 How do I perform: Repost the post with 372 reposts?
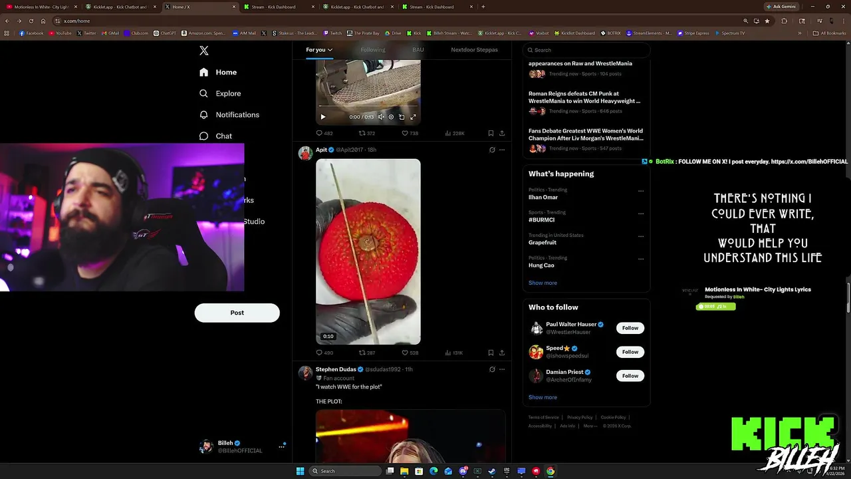[367, 133]
